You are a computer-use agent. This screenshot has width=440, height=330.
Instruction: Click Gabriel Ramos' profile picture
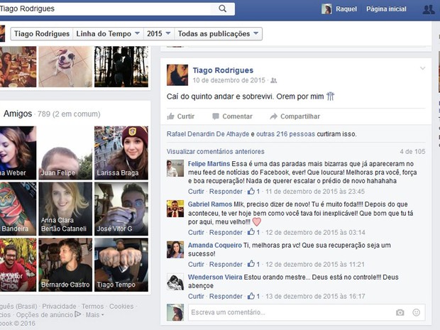[175, 209]
